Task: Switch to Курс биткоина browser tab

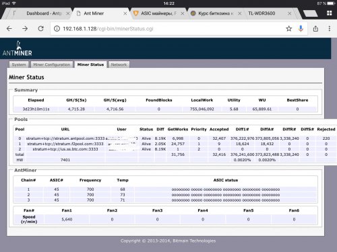Action: (216, 13)
